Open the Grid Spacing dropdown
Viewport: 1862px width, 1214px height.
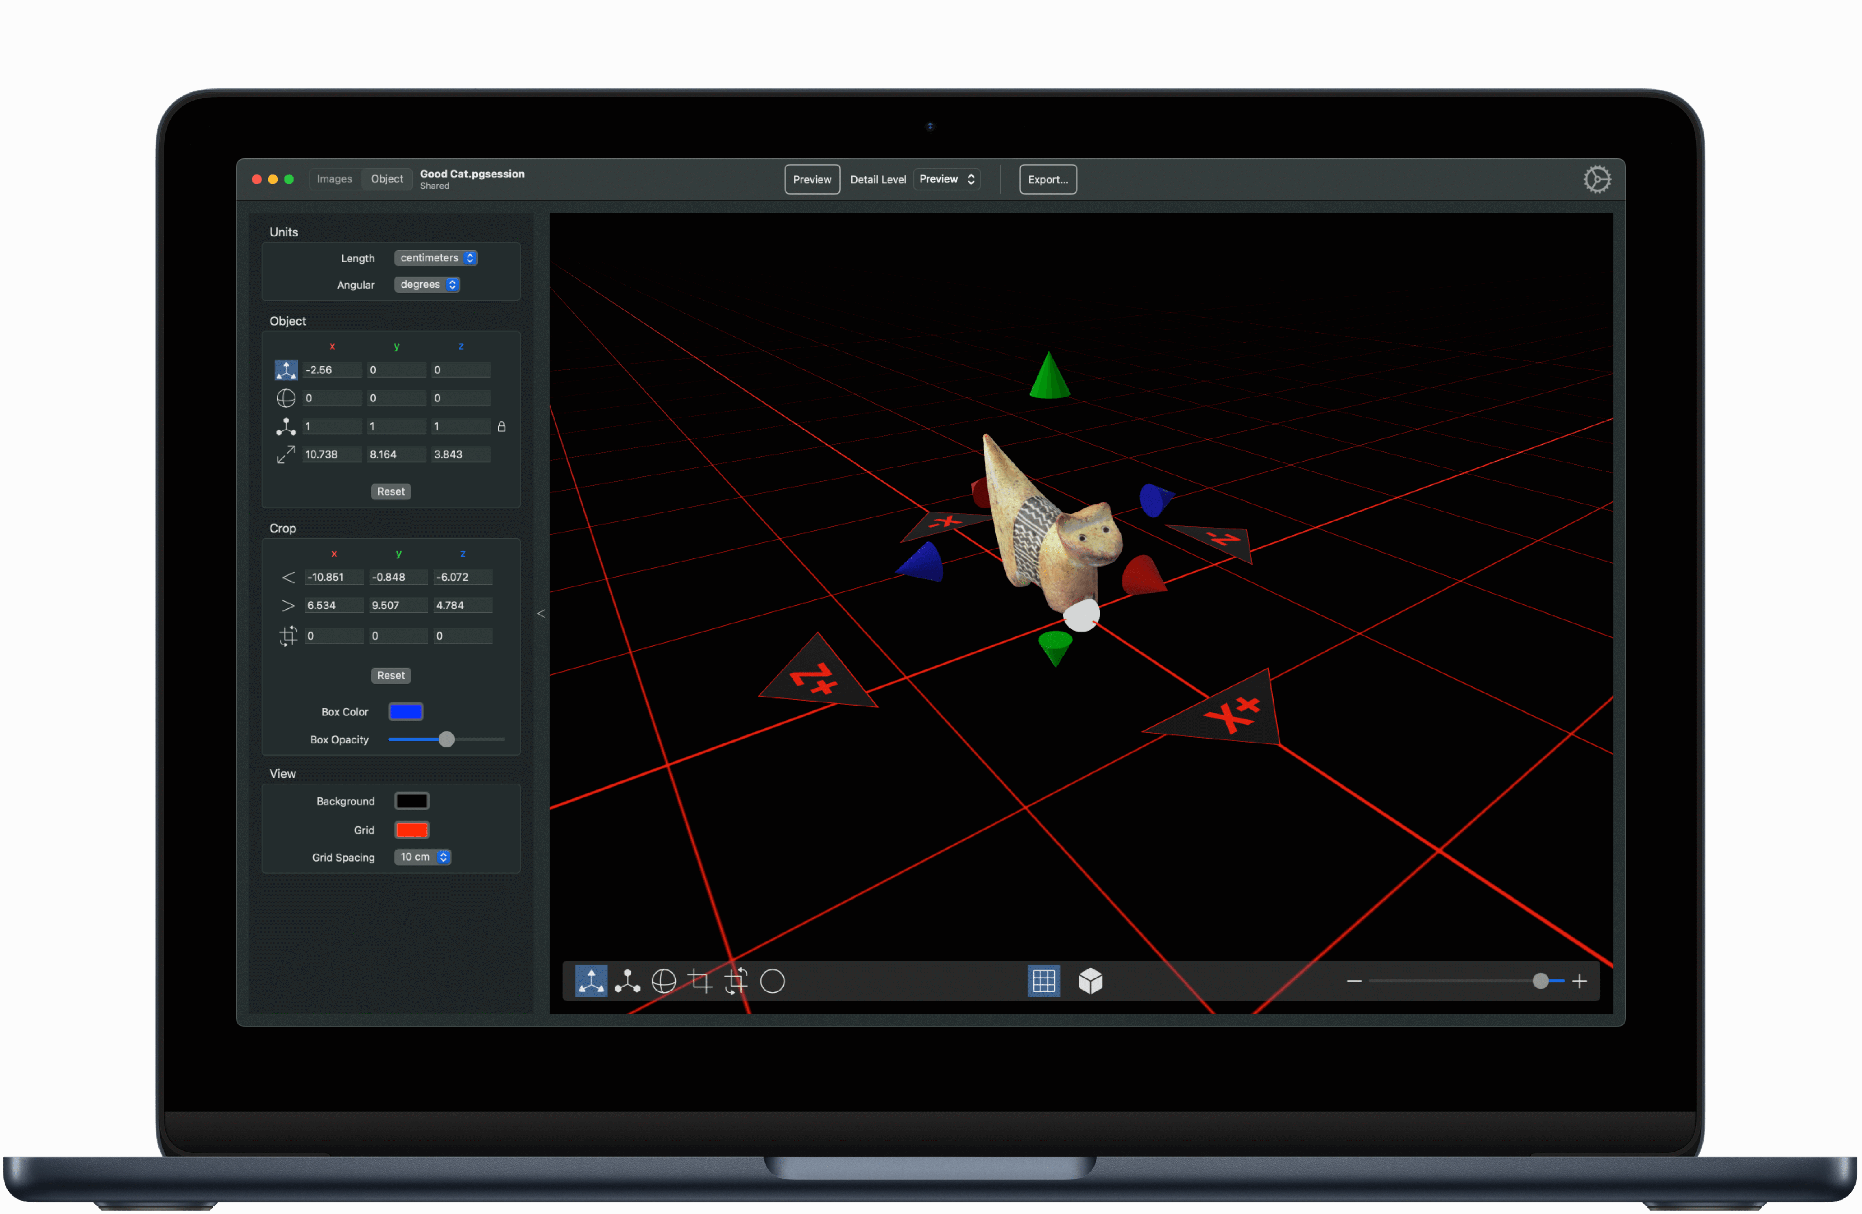[422, 857]
